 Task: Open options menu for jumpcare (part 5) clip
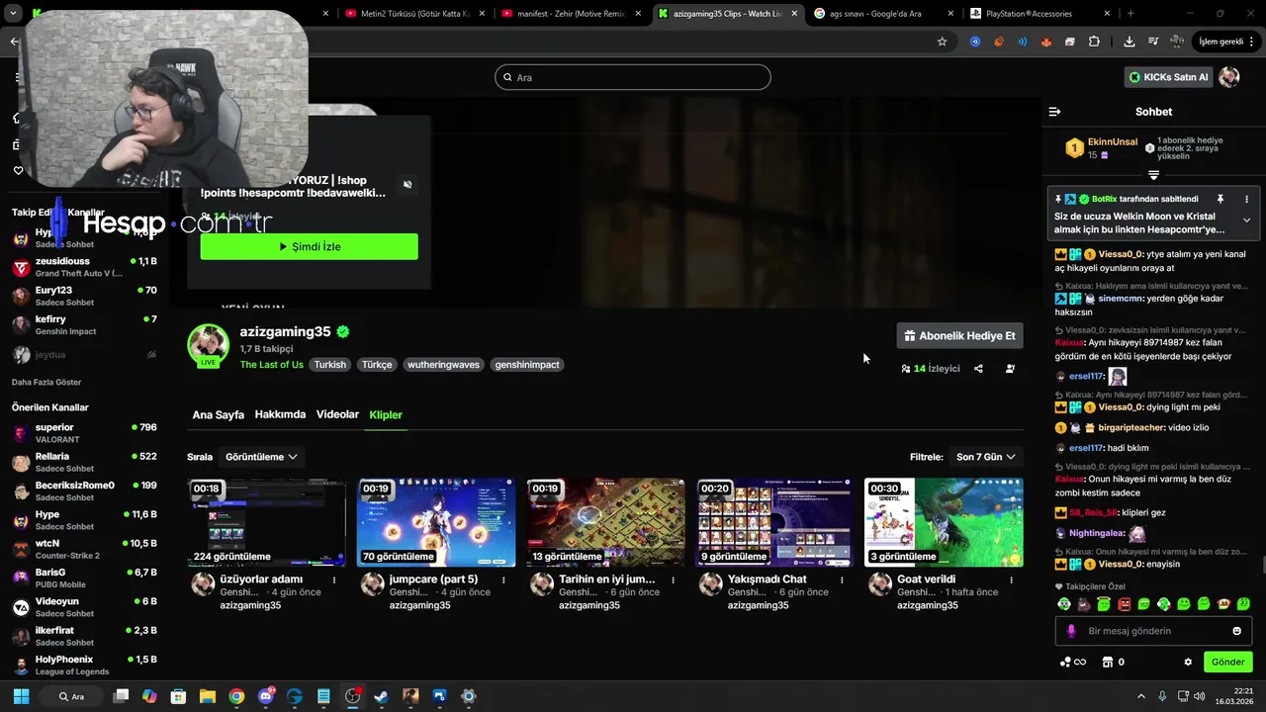[x=504, y=579]
